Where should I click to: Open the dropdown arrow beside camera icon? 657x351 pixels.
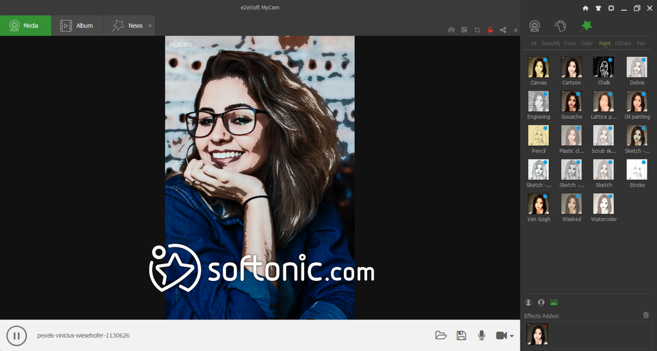511,336
